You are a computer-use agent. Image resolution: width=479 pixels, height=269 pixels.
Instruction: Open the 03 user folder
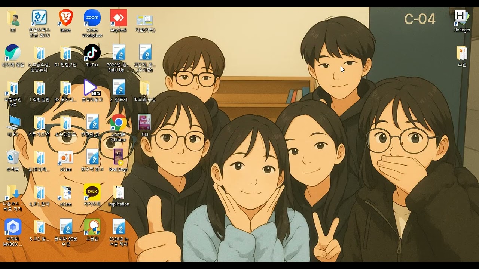pyautogui.click(x=13, y=21)
